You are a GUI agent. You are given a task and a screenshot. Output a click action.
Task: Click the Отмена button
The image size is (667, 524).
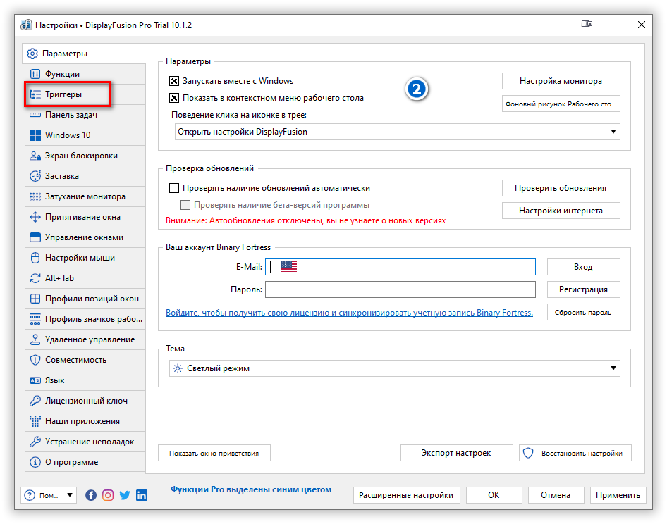(x=556, y=495)
